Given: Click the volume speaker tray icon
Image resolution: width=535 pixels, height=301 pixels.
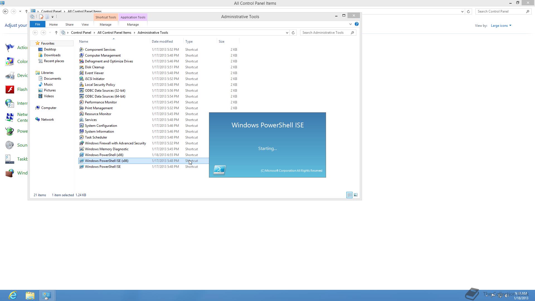Looking at the screenshot, I should coord(507,296).
